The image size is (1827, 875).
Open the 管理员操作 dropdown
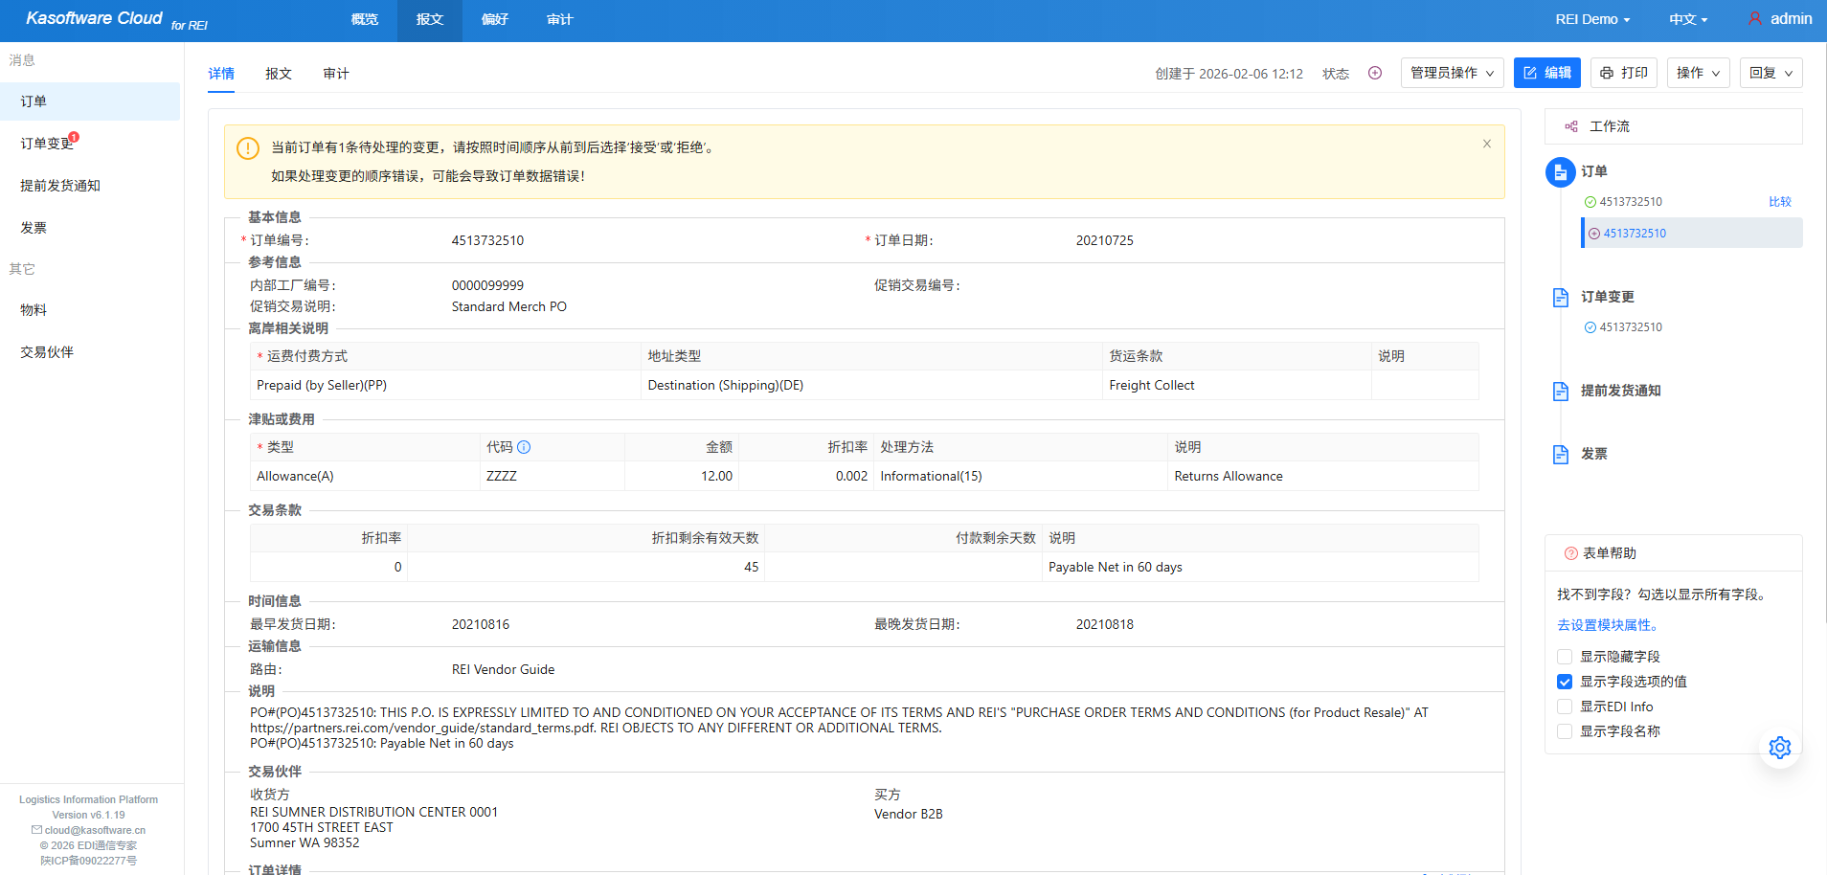click(x=1451, y=74)
